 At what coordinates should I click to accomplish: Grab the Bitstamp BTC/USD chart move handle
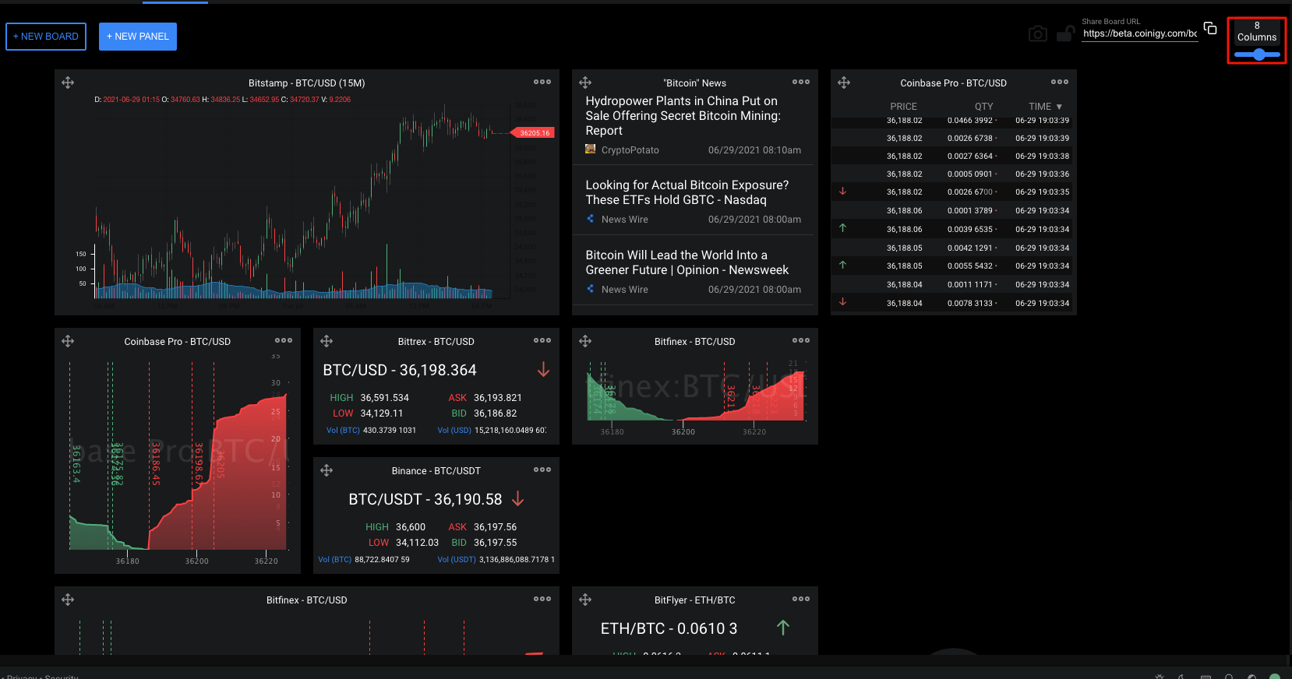(68, 83)
